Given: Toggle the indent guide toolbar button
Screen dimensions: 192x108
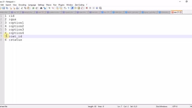Looking at the screenshot, I should click(x=72, y=8).
